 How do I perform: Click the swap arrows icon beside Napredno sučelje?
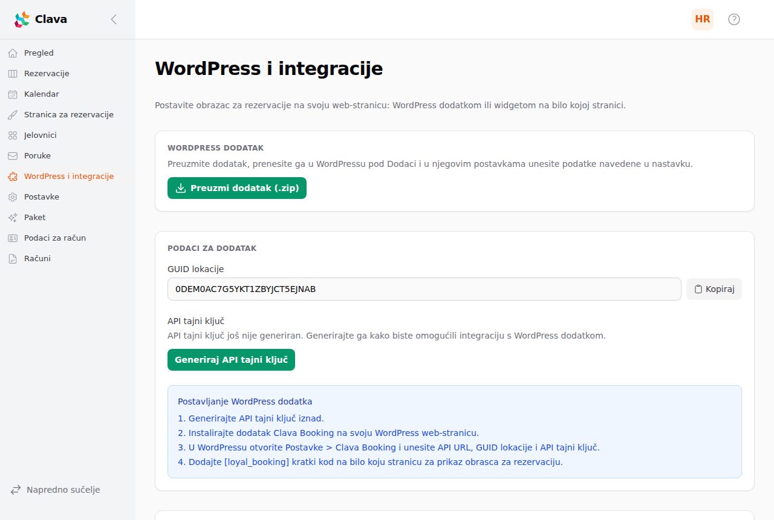(16, 490)
